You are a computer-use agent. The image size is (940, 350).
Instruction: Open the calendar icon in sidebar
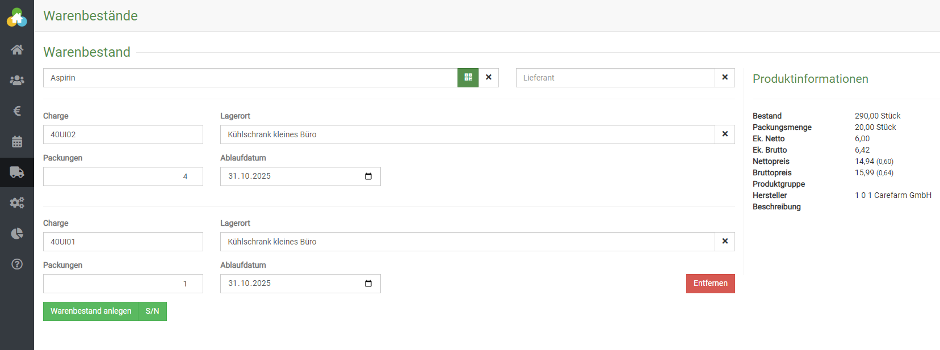coord(17,142)
